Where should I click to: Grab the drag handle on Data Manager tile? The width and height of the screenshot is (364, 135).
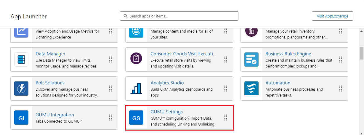point(110,60)
